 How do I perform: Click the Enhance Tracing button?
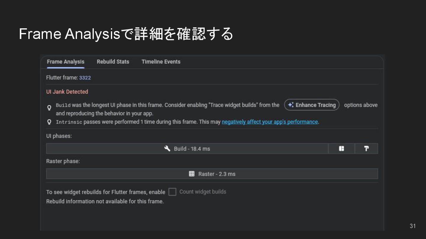(312, 105)
